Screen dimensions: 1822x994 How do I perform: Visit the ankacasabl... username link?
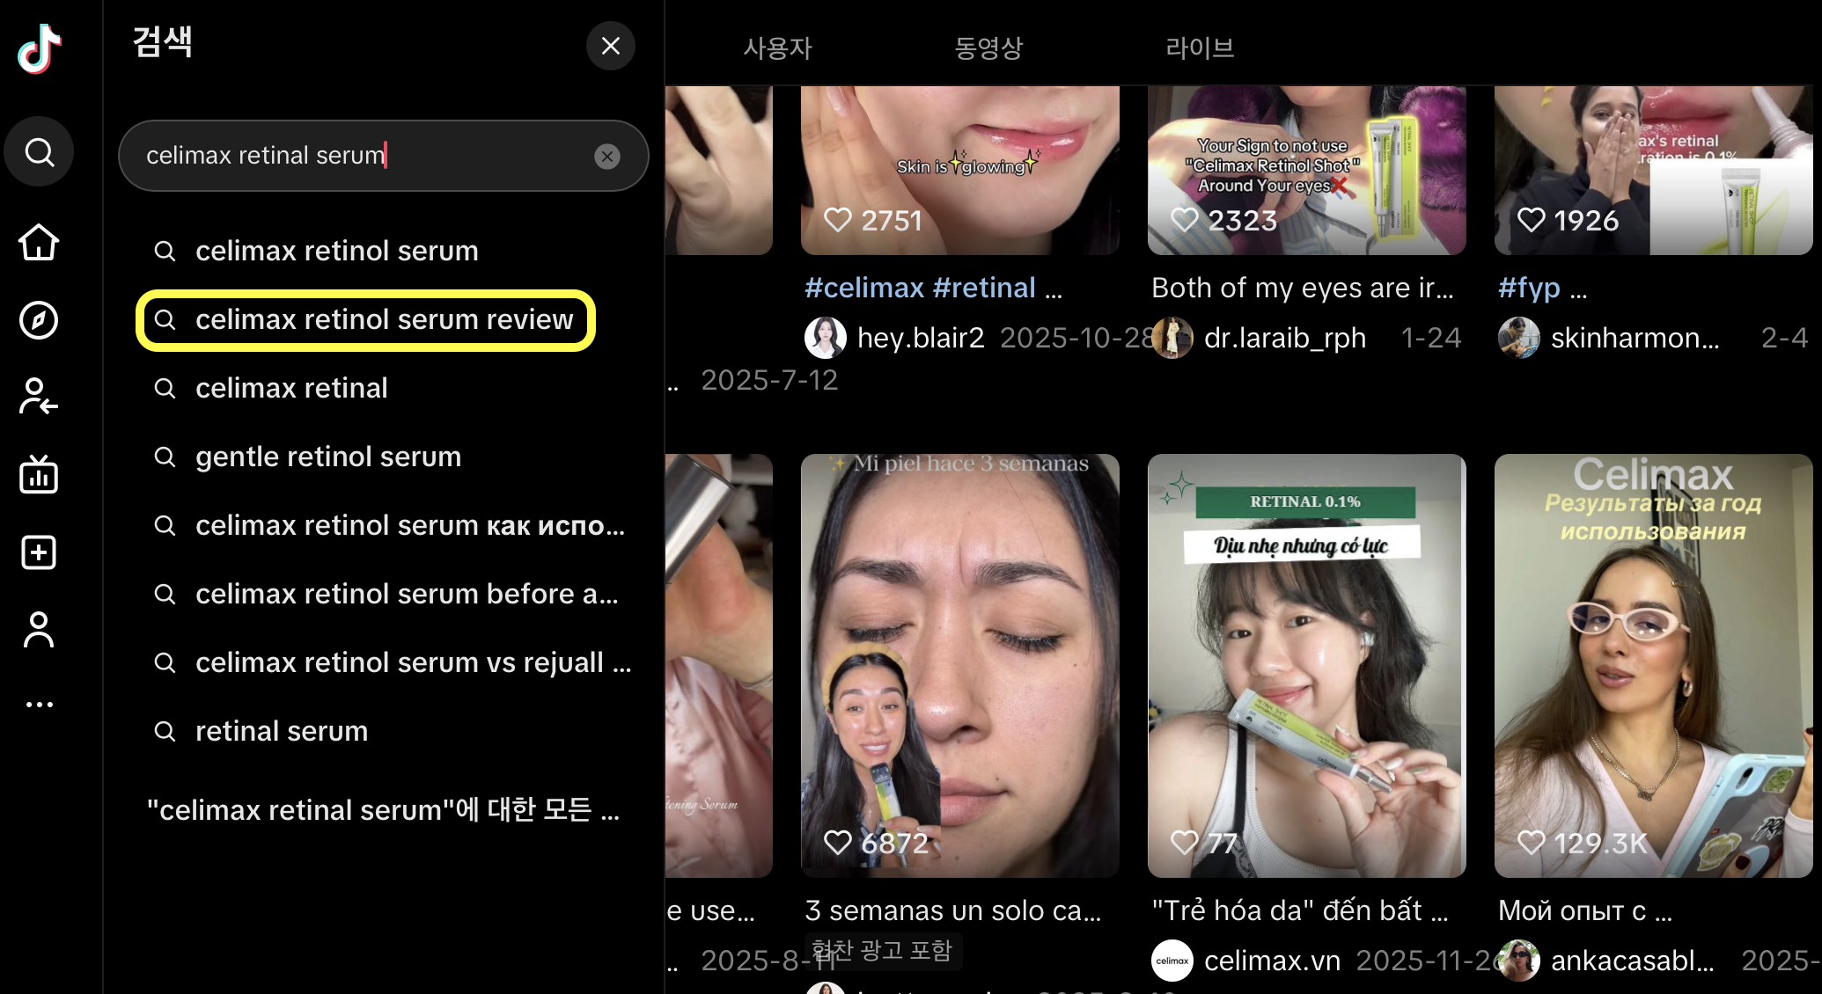(x=1633, y=961)
